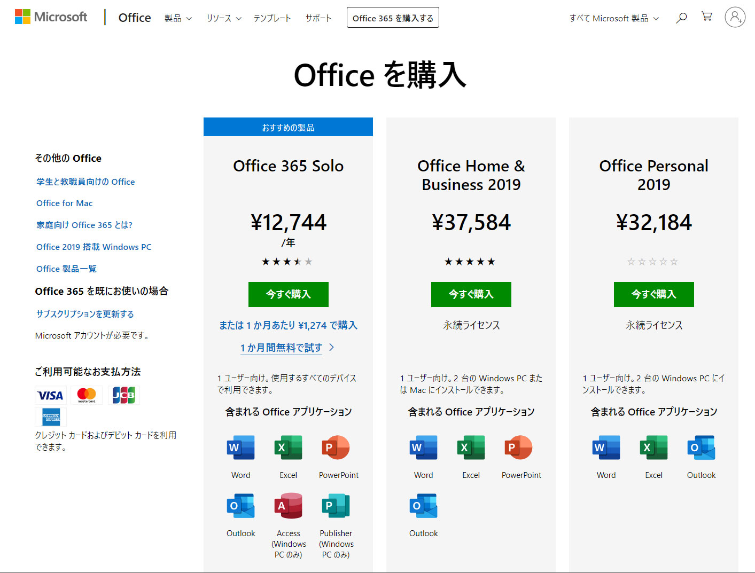Screen dimensions: 755x573
Task: Buy Office Personal 2019 now
Action: pyautogui.click(x=654, y=294)
